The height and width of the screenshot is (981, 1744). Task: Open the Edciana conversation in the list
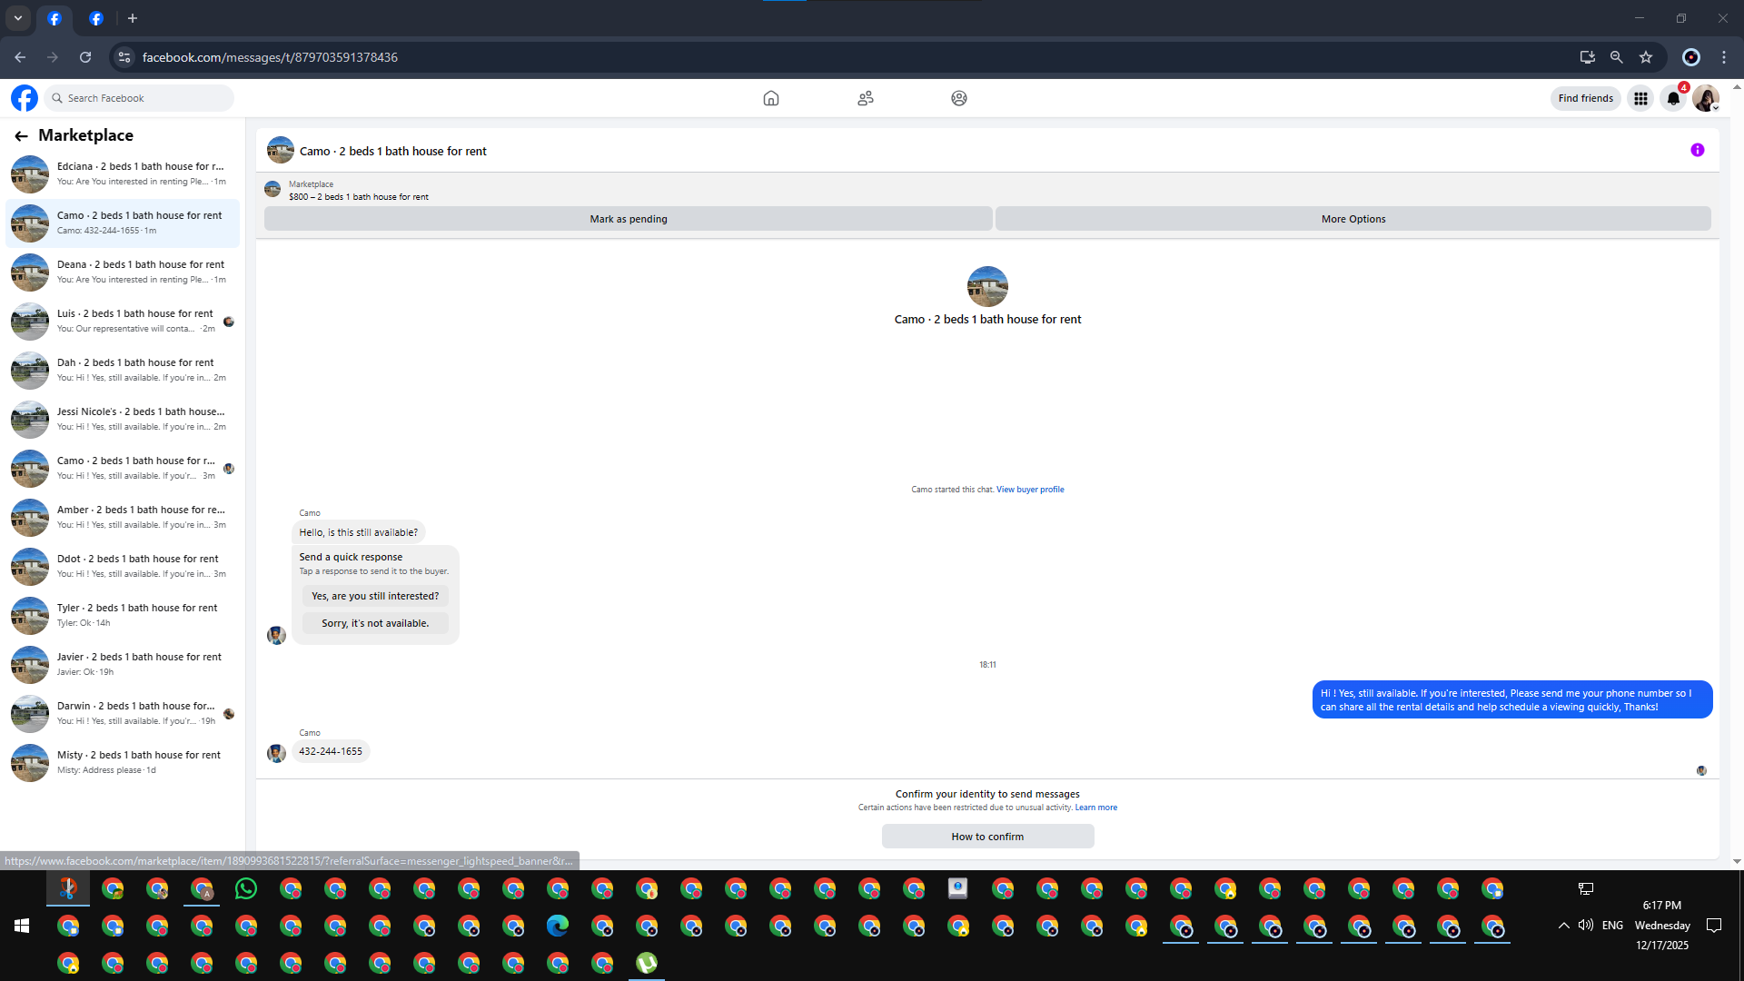(x=123, y=173)
